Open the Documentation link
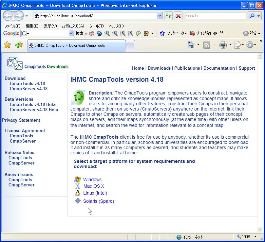265x242 pixels. (219, 68)
